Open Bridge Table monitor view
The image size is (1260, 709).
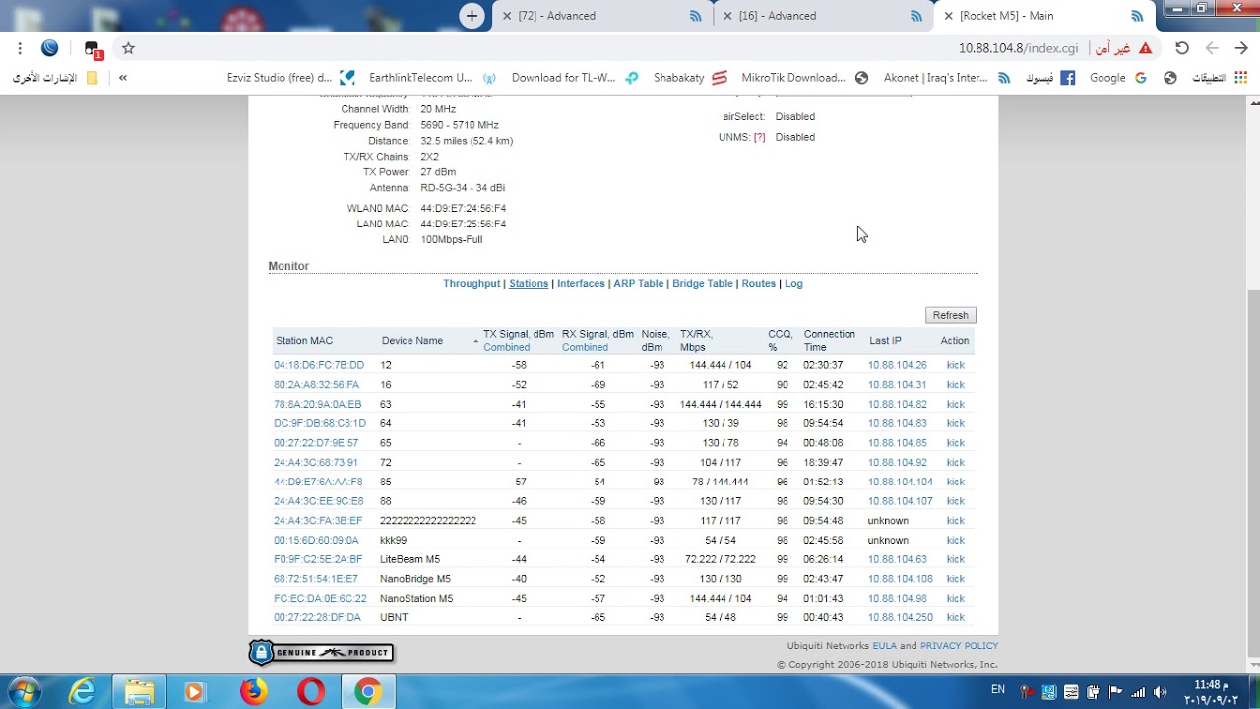pos(703,283)
